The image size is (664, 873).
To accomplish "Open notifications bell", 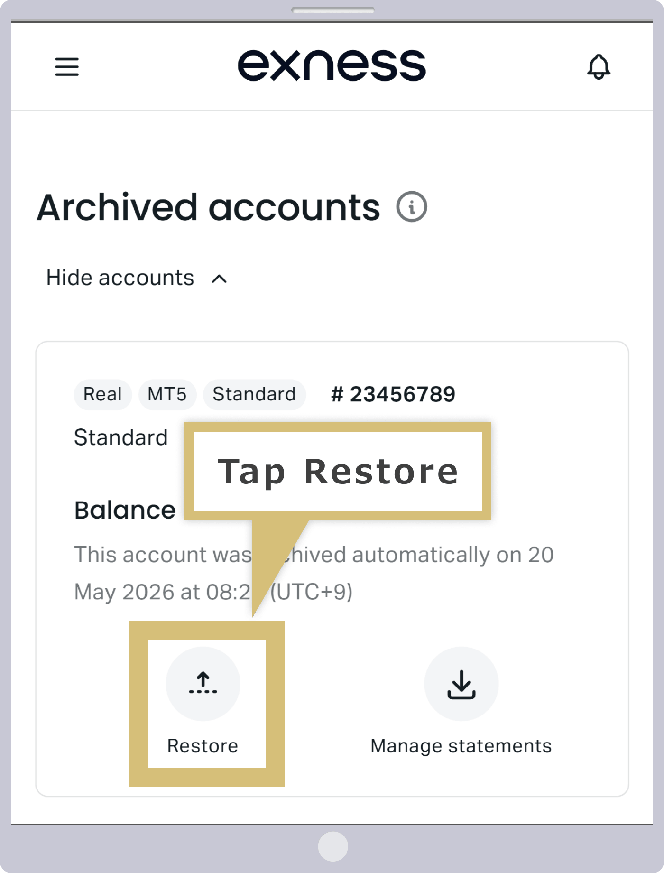I will pos(599,67).
